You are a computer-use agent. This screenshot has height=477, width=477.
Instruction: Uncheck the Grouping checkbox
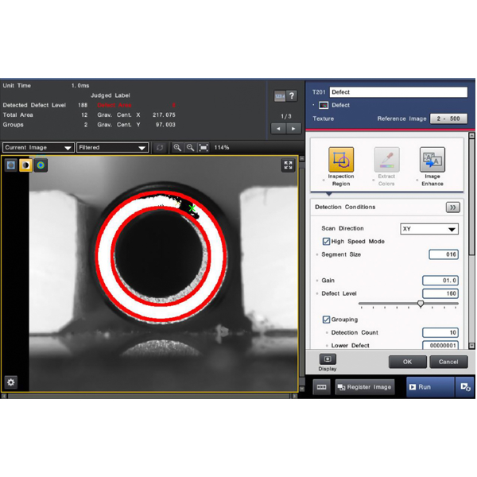(x=326, y=320)
